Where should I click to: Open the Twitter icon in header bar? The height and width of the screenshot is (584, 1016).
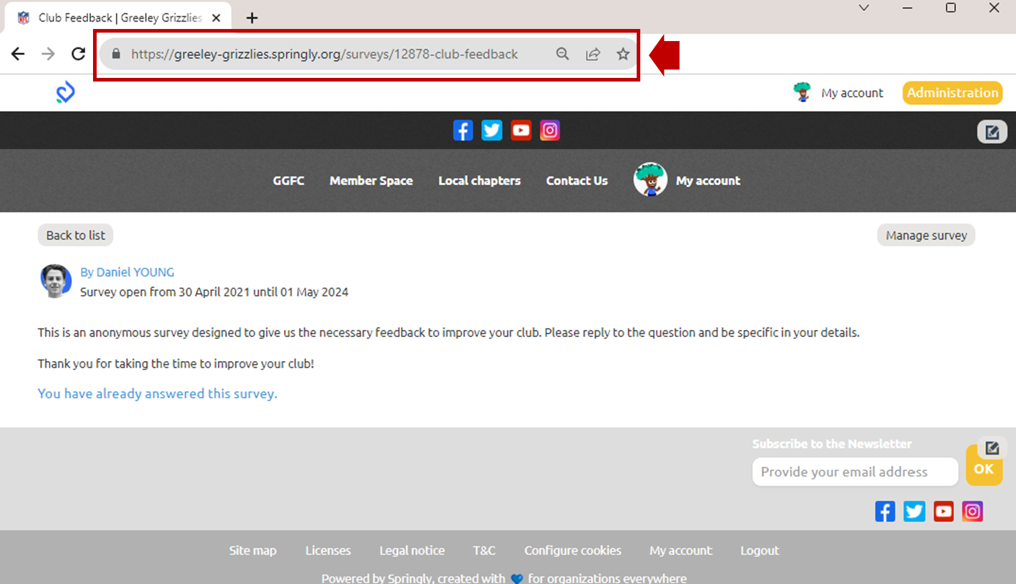(x=492, y=130)
